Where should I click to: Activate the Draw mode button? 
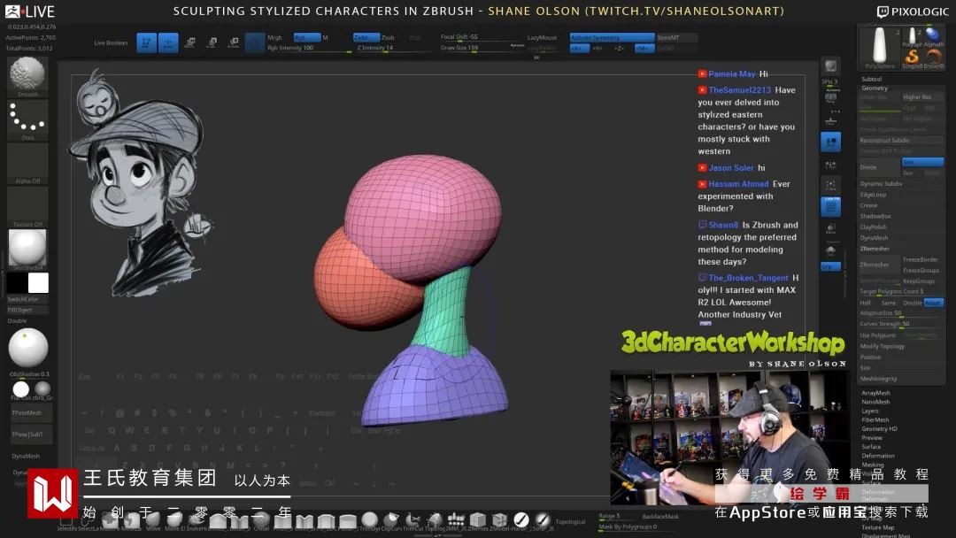click(168, 42)
